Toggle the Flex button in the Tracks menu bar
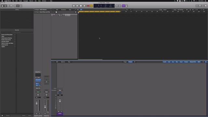Screen dimensions: 208x117 pos(78,10)
